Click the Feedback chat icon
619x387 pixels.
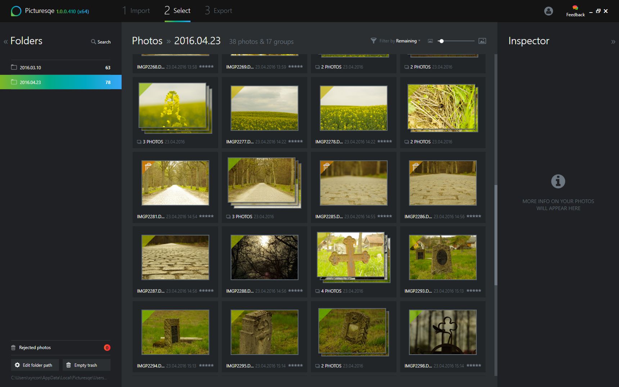coord(575,8)
